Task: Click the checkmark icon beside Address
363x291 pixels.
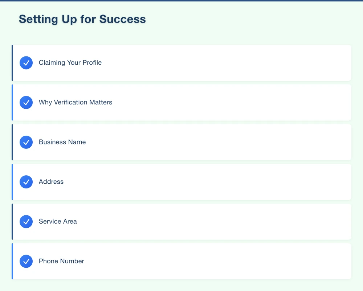Action: click(26, 182)
